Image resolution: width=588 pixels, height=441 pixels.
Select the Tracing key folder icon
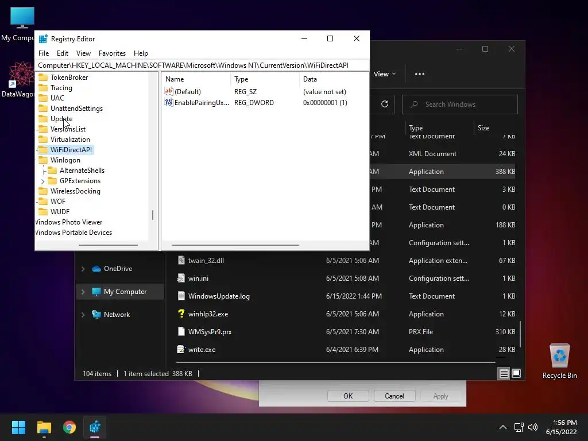pos(44,88)
